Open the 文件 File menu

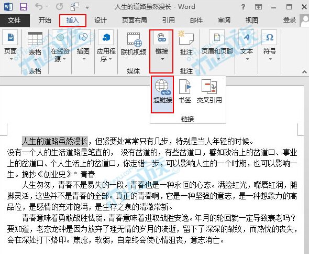14,20
